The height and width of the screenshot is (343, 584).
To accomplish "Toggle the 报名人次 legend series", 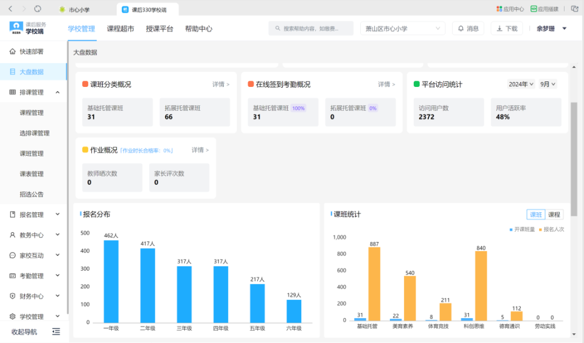I will point(551,229).
